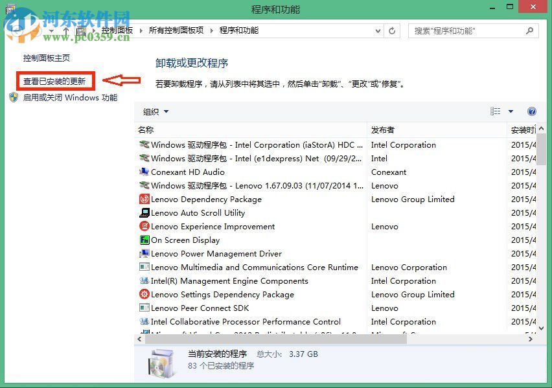Click the Lenovo Dependency Package icon
This screenshot has width=552, height=388.
point(144,199)
